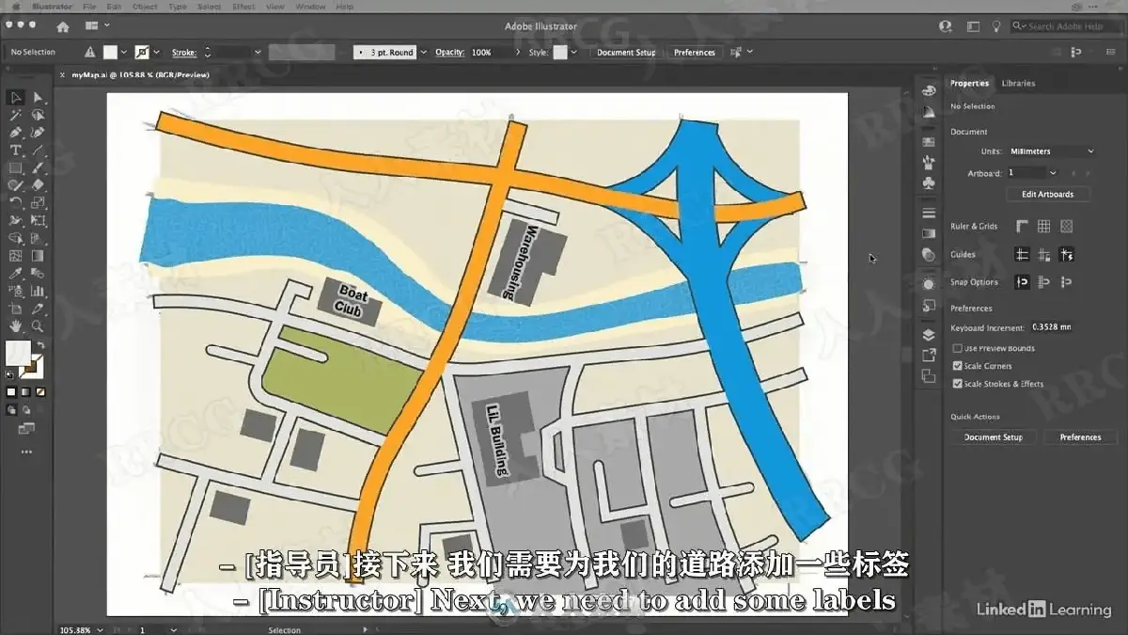
Task: Select the Gradient tool
Action: [x=38, y=256]
